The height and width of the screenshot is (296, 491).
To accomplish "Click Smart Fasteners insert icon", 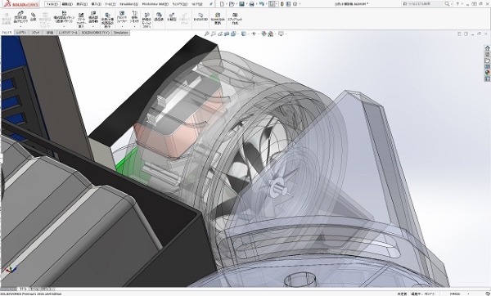I will coord(81,20).
